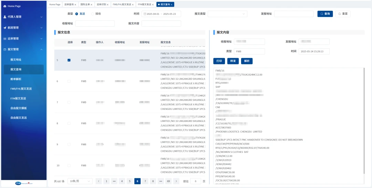Click the 类型 field showing FWB
The image size is (372, 188).
(249, 51)
